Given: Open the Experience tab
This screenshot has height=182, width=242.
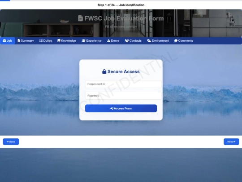Looking at the screenshot, I should (91, 41).
